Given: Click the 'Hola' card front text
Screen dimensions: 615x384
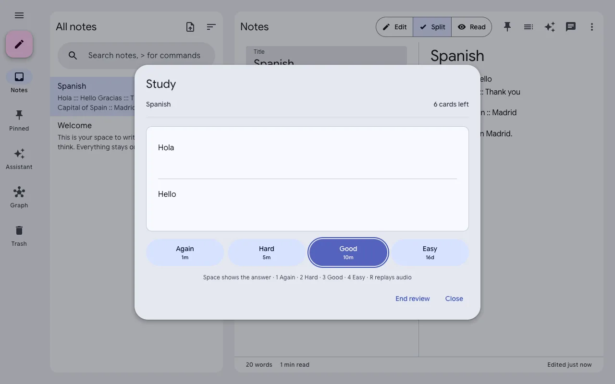Looking at the screenshot, I should [166, 147].
